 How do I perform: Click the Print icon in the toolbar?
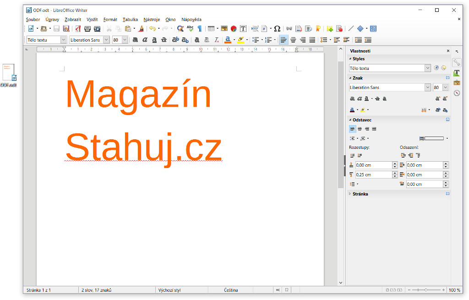[87, 29]
